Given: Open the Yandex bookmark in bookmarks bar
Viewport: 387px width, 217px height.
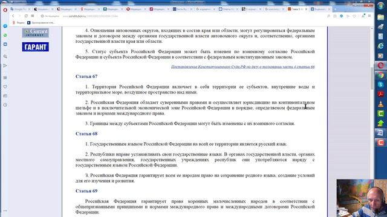Looking at the screenshot, I should click(19, 23).
